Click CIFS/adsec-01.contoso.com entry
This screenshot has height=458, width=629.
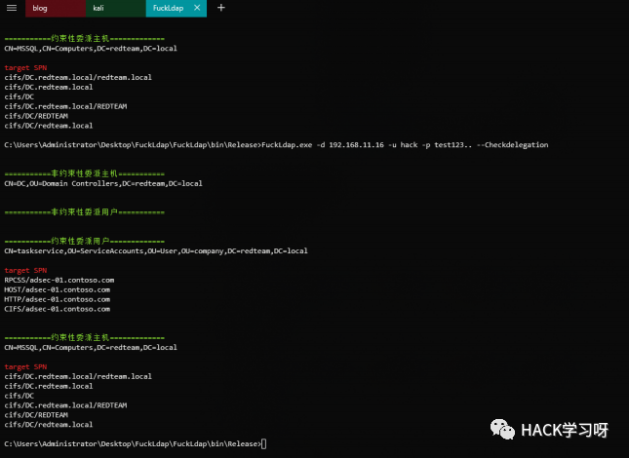click(x=57, y=309)
